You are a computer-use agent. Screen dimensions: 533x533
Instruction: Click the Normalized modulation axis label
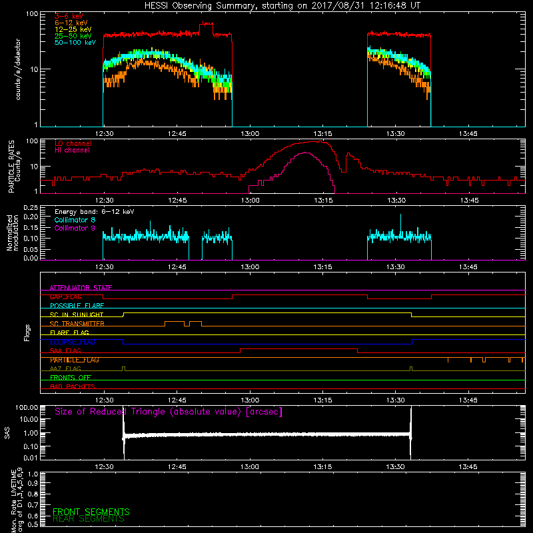click(13, 233)
